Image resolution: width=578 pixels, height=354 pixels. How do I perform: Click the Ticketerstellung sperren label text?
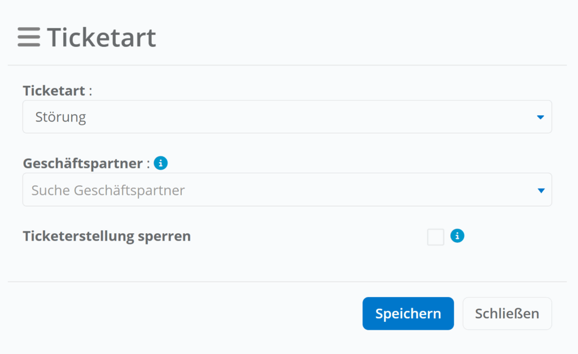107,236
